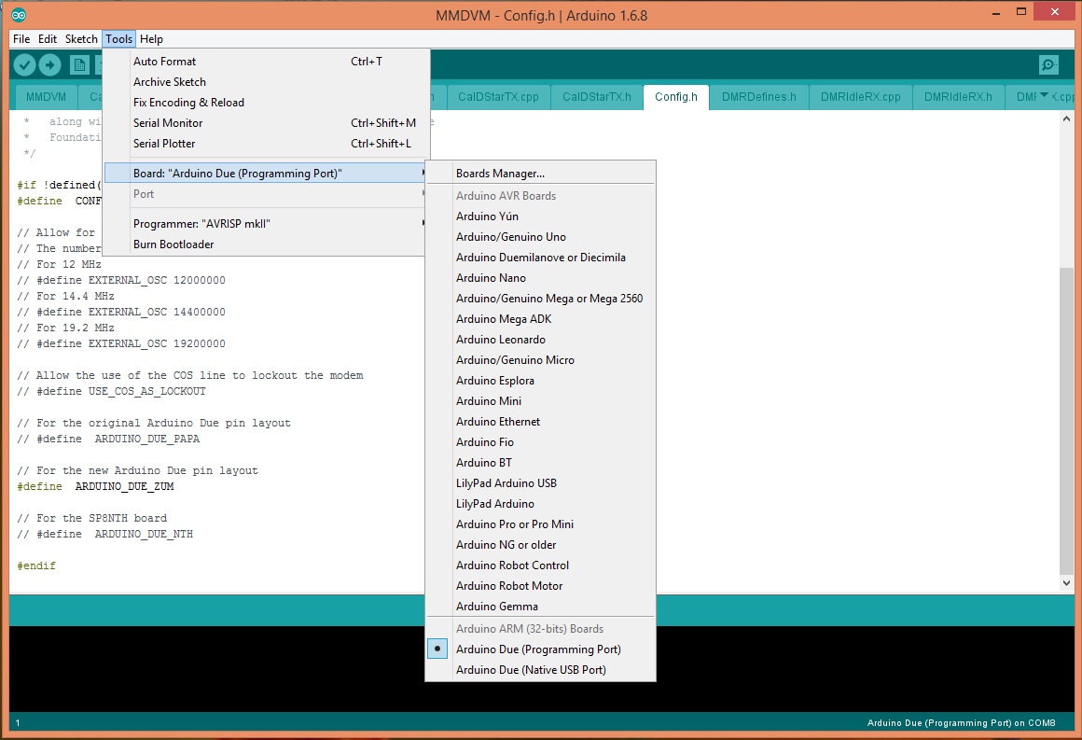1082x740 pixels.
Task: Click the Arduino logo in title bar
Action: click(19, 15)
